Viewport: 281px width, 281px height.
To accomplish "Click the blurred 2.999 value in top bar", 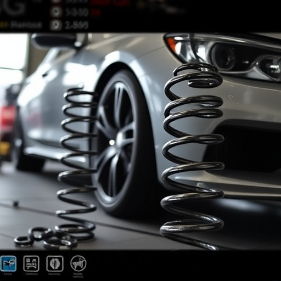I will [77, 25].
